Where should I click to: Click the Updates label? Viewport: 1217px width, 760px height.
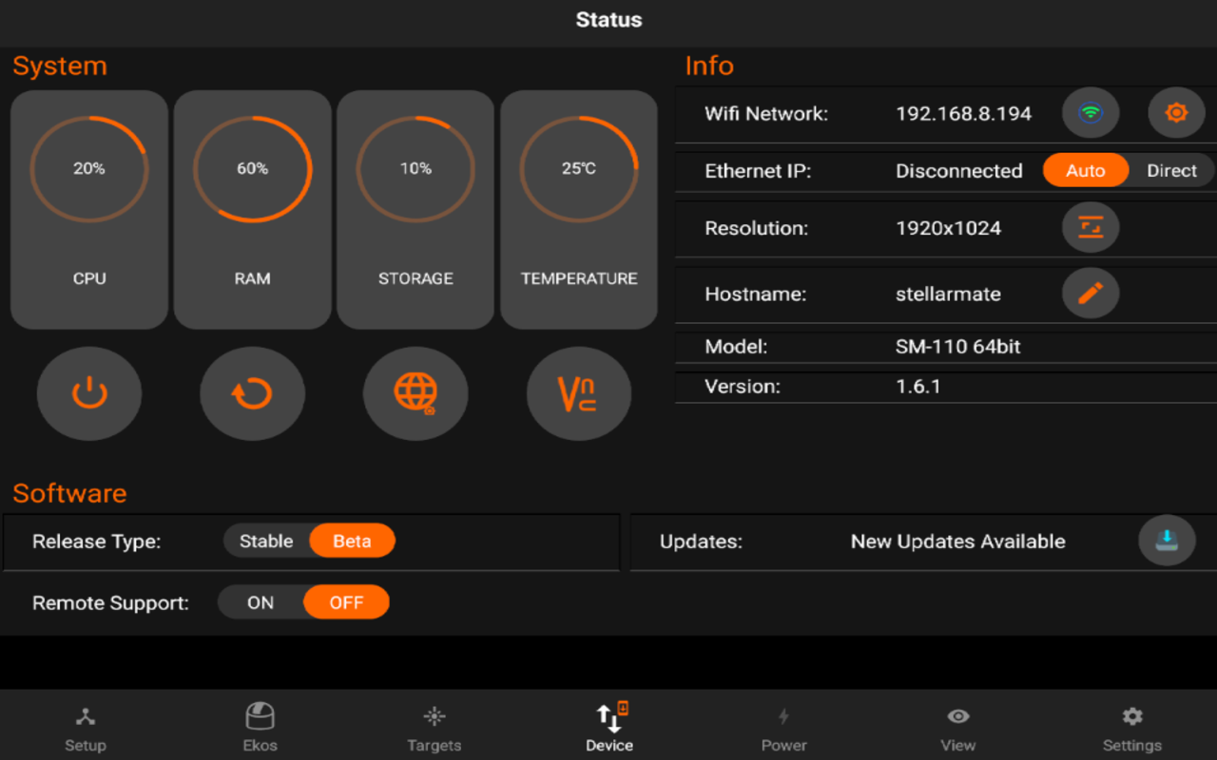pyautogui.click(x=701, y=541)
